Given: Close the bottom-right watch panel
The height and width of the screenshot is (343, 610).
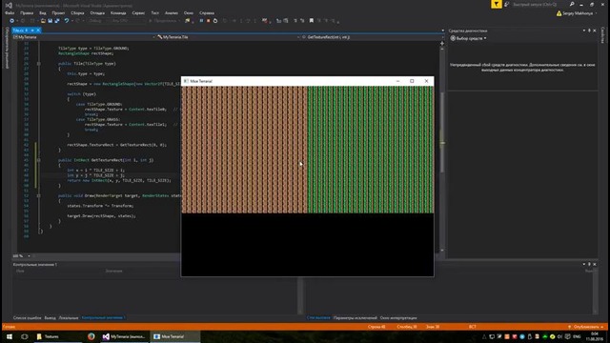Looking at the screenshot, I should click(x=595, y=264).
